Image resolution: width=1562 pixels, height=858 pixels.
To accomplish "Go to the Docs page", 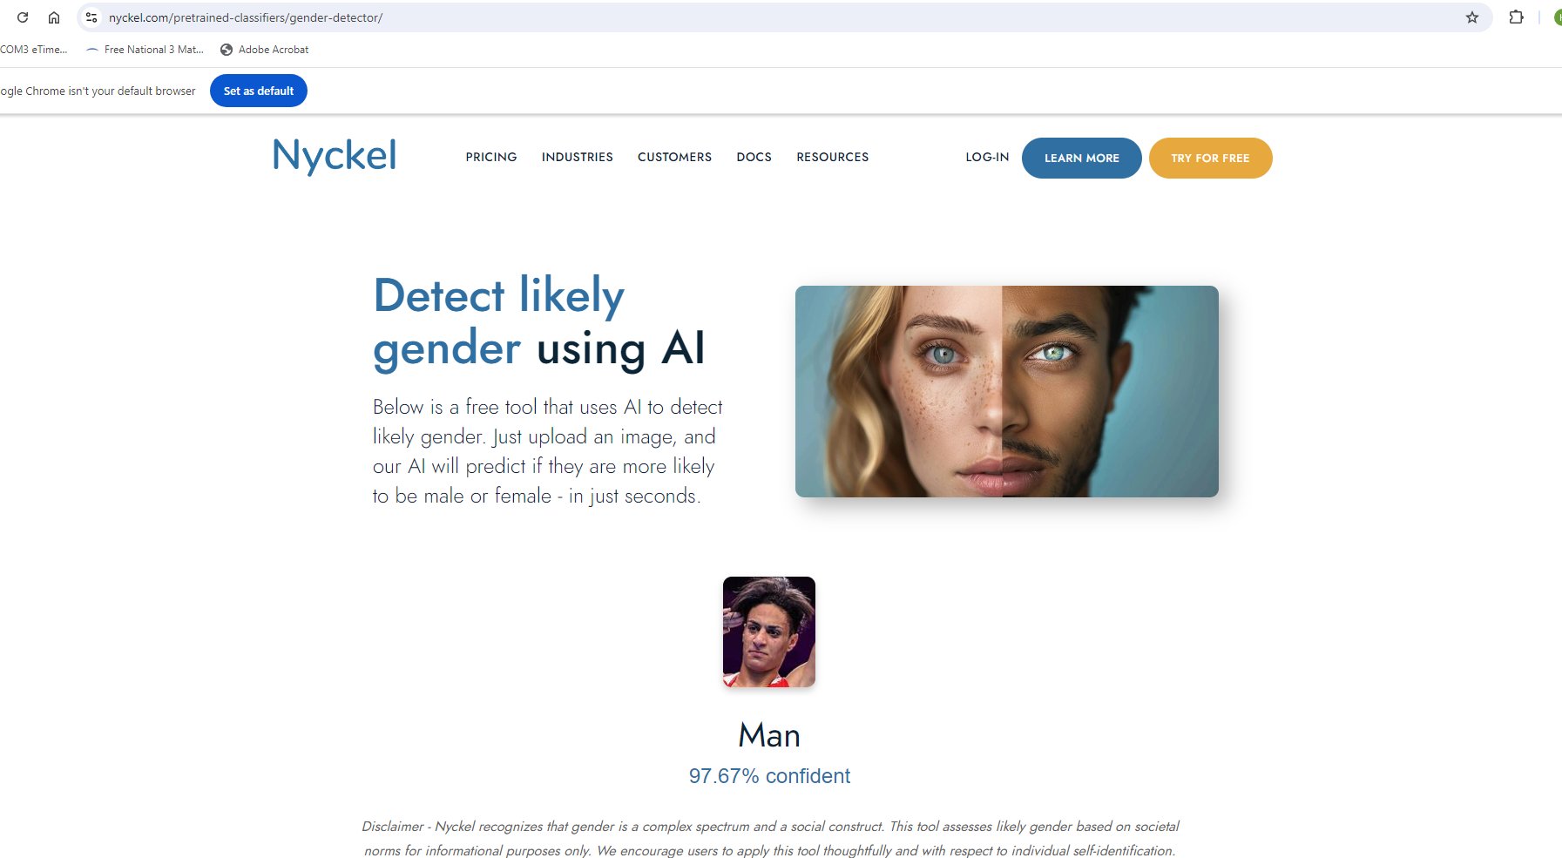I will [x=754, y=158].
